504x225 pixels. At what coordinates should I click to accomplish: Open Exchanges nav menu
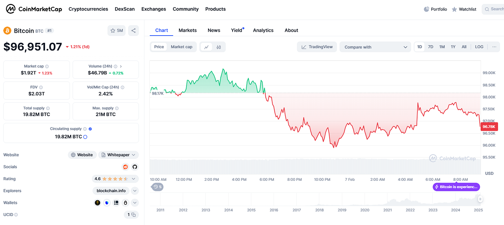154,9
